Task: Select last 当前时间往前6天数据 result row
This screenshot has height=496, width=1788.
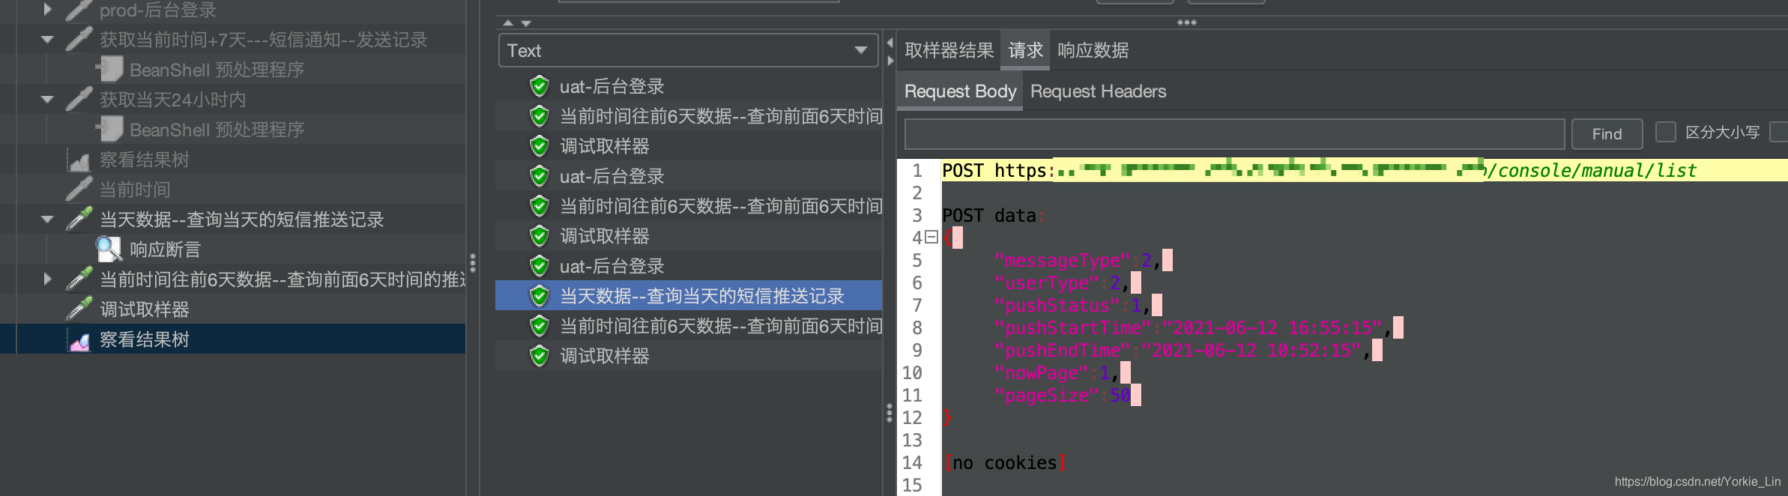Action: point(689,326)
